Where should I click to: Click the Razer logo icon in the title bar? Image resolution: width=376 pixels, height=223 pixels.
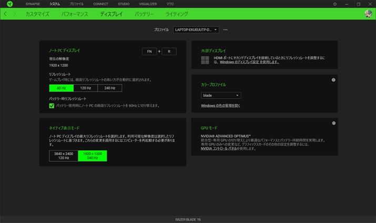point(9,4)
